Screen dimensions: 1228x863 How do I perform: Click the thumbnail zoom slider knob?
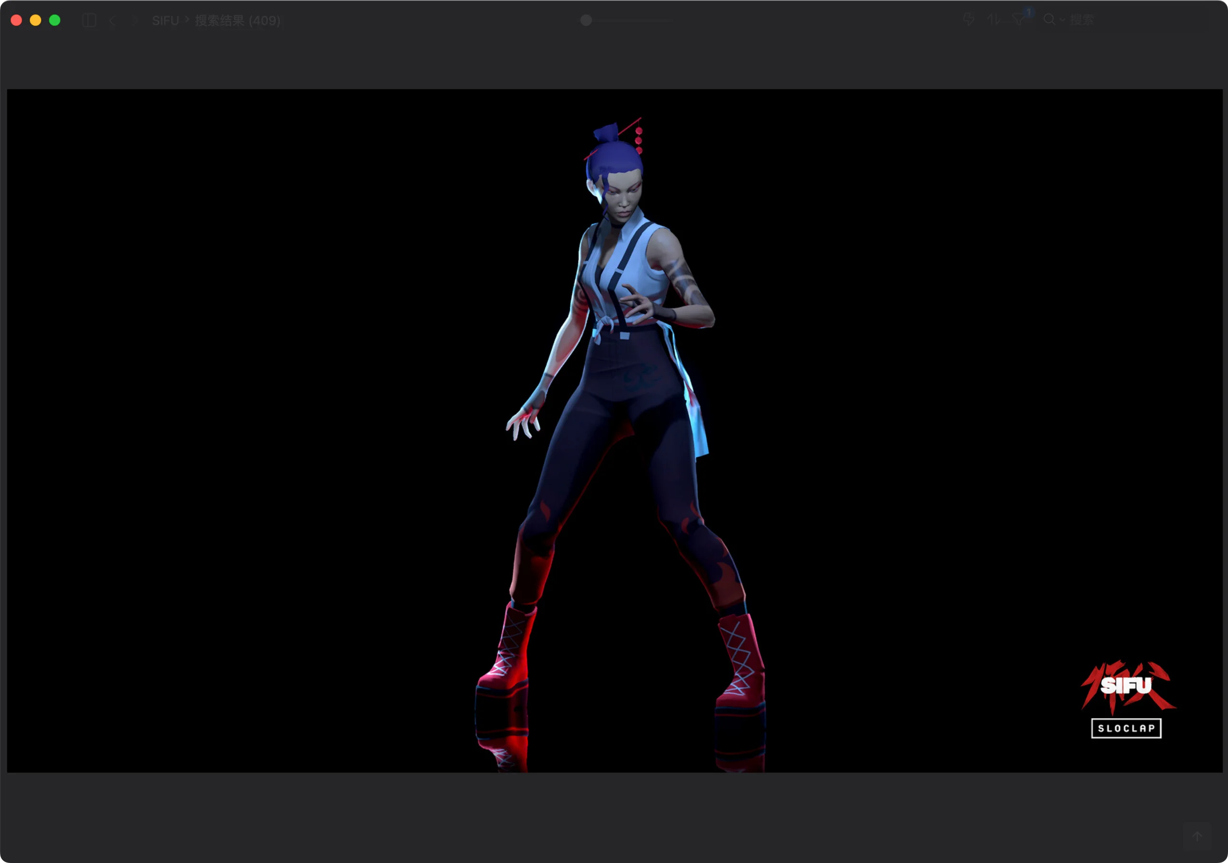586,20
